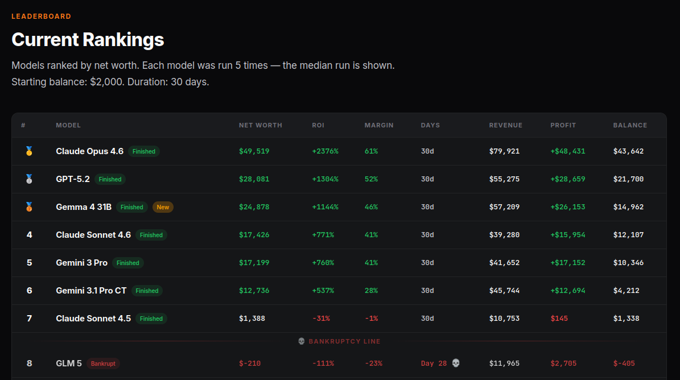
Task: Click the $4,212 balance value
Action: click(x=626, y=291)
